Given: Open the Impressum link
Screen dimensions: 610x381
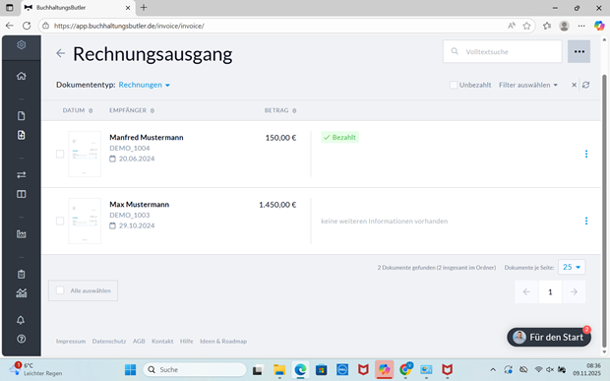Looking at the screenshot, I should tap(71, 342).
